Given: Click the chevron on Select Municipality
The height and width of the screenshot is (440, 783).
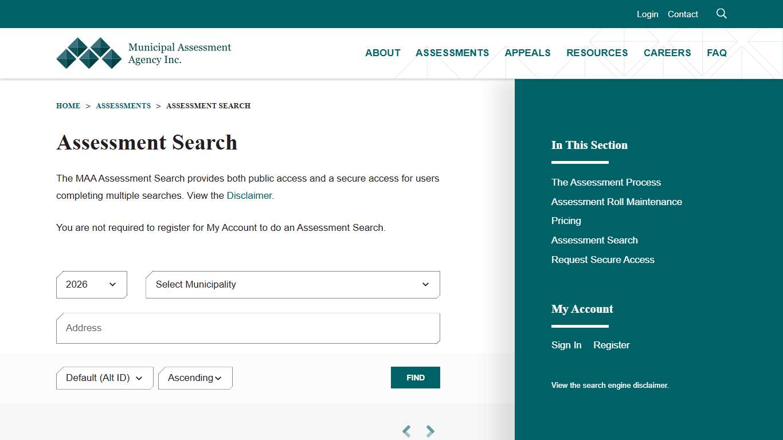Looking at the screenshot, I should click(425, 285).
